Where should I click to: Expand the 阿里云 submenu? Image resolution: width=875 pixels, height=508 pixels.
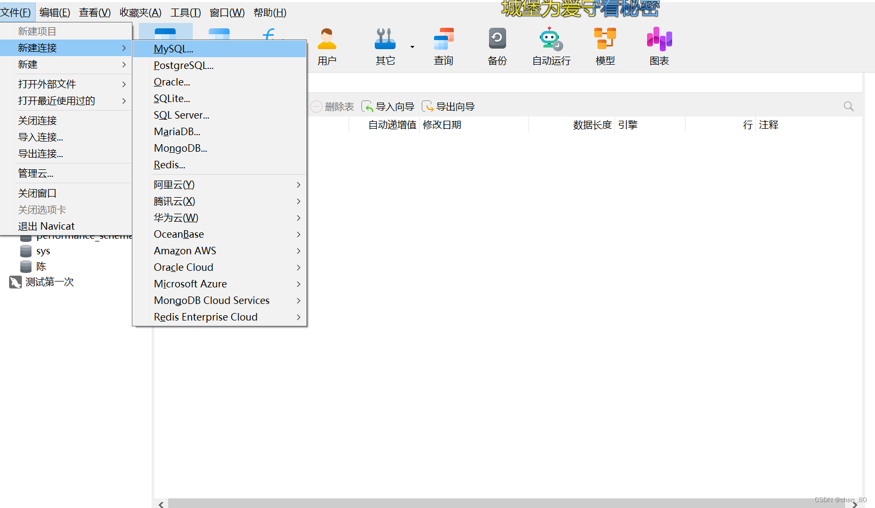(298, 184)
